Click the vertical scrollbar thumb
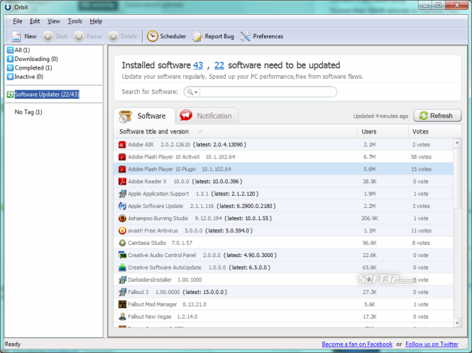The image size is (472, 353). point(457,178)
